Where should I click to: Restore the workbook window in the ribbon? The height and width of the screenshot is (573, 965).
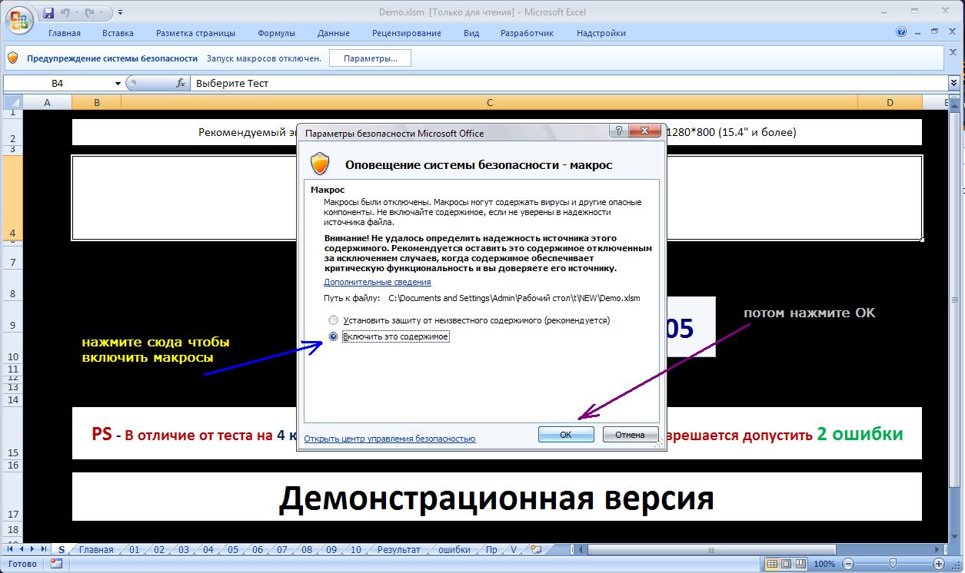coord(933,33)
